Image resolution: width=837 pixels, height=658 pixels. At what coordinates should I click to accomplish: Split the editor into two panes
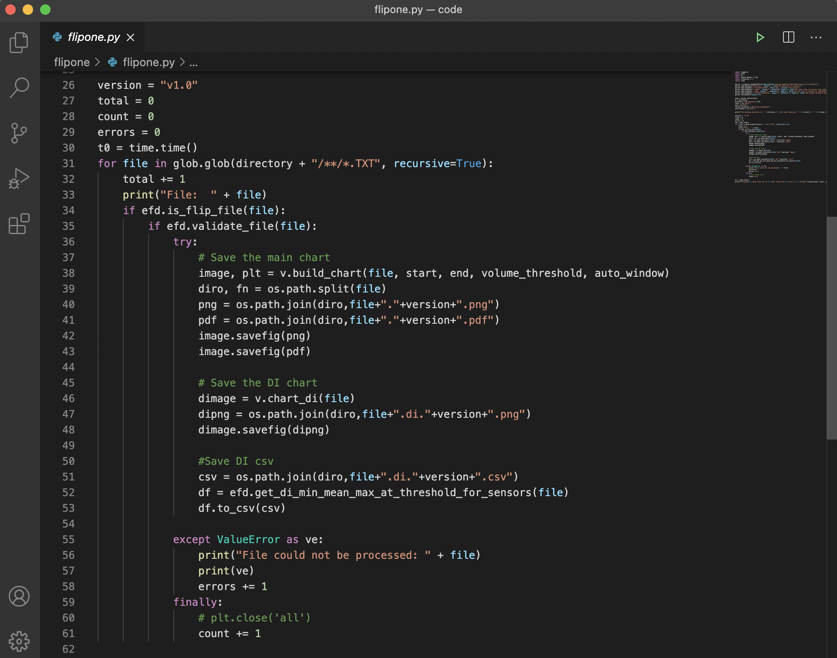788,37
